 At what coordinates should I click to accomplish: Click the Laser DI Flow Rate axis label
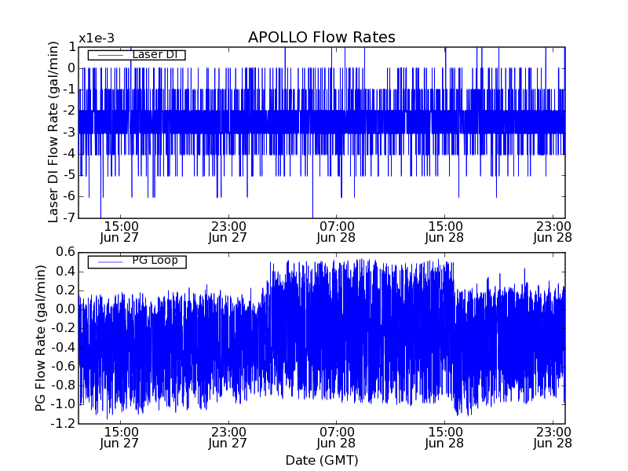coord(53,132)
